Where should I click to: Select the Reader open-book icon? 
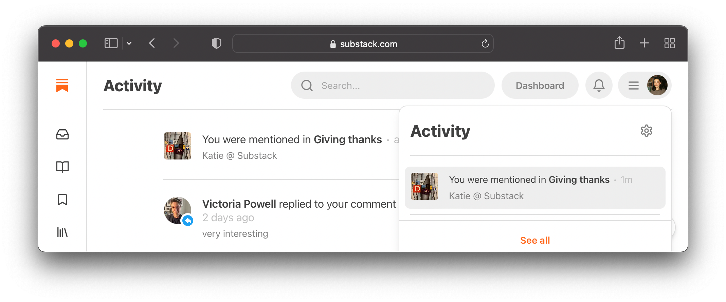pos(62,167)
